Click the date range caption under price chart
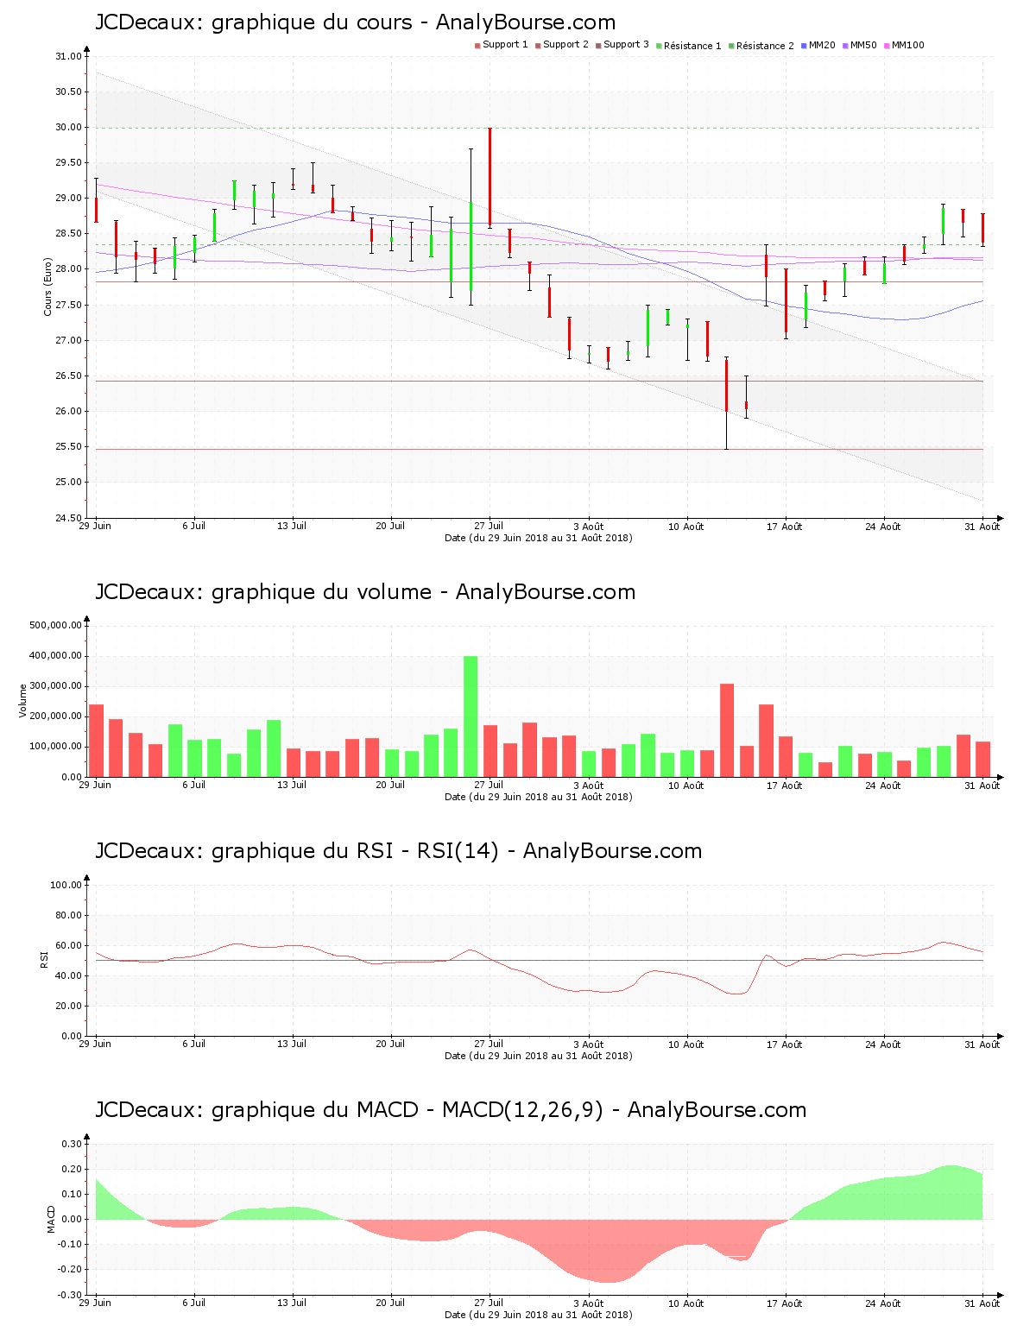This screenshot has height=1338, width=1036. coord(538,538)
